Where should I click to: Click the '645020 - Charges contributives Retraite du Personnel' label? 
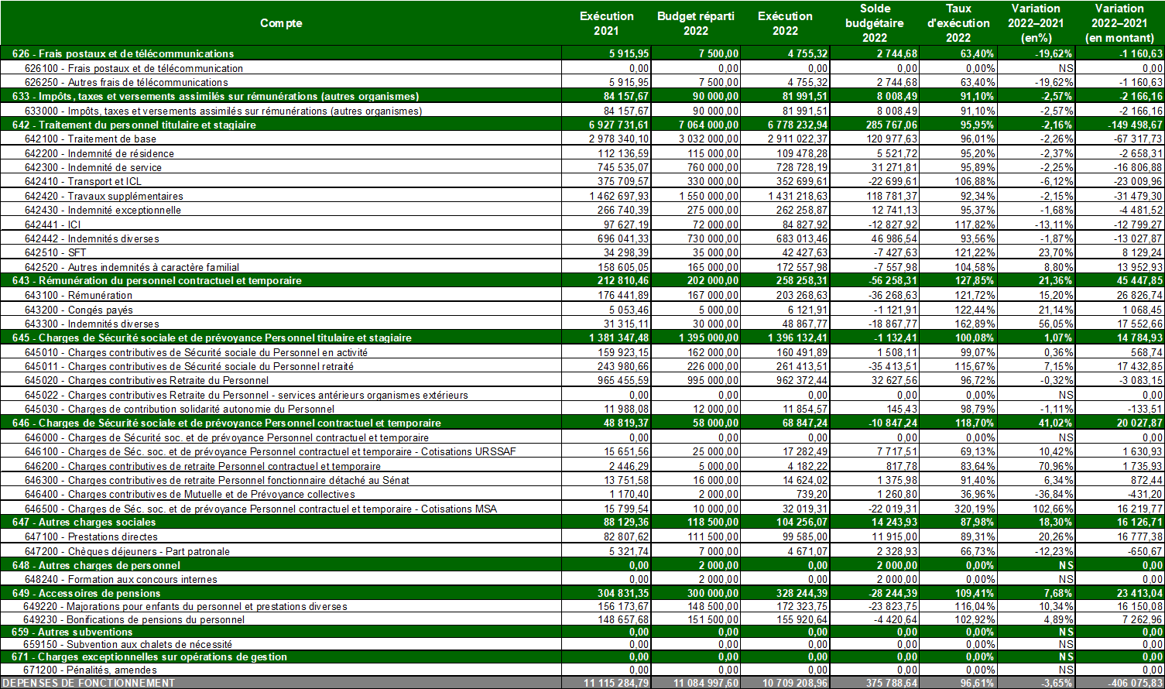(146, 380)
